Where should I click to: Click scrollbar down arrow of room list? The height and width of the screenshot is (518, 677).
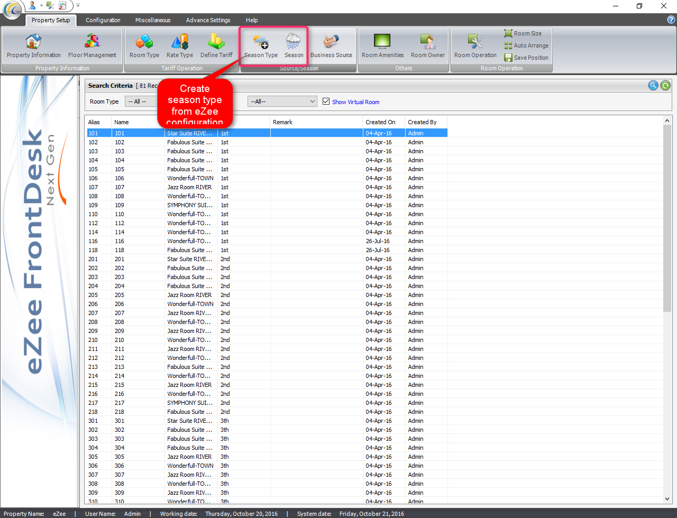pyautogui.click(x=667, y=498)
